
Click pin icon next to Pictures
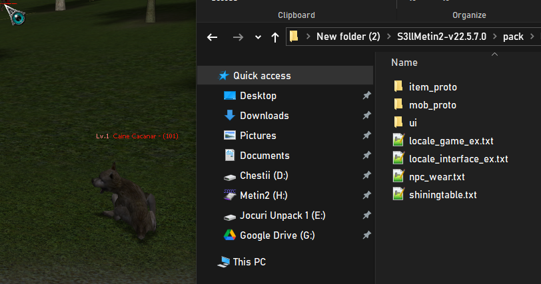pyautogui.click(x=366, y=135)
